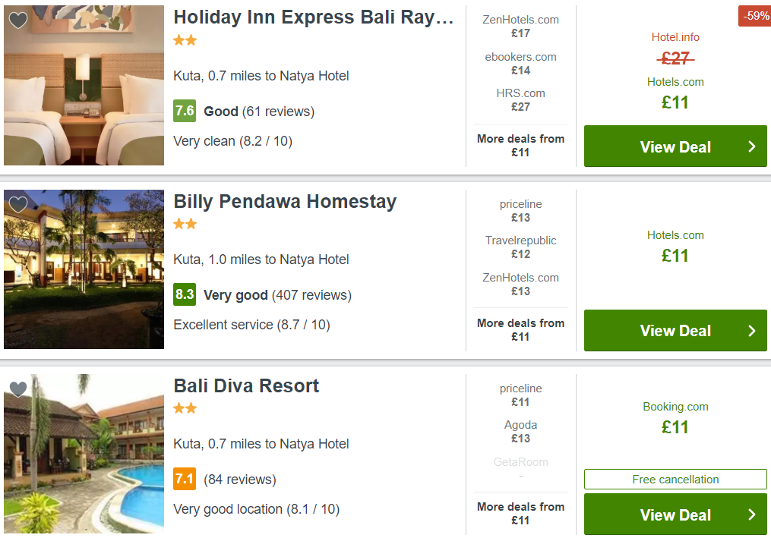Select Agoda £13 offer
This screenshot has height=538, width=771.
[521, 431]
